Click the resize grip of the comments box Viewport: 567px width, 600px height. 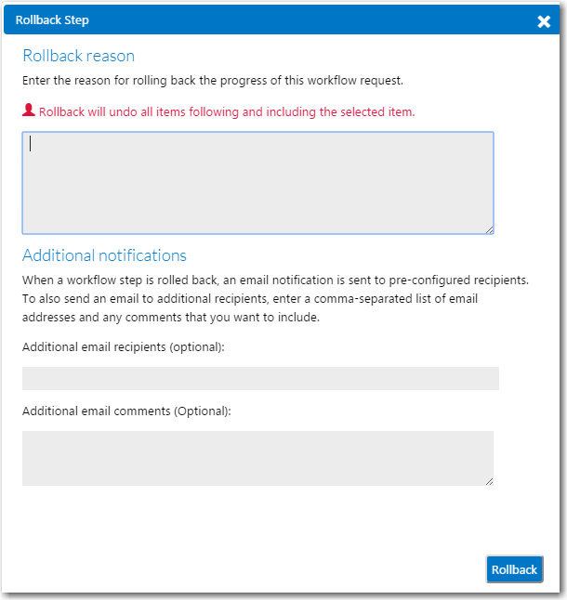[489, 481]
